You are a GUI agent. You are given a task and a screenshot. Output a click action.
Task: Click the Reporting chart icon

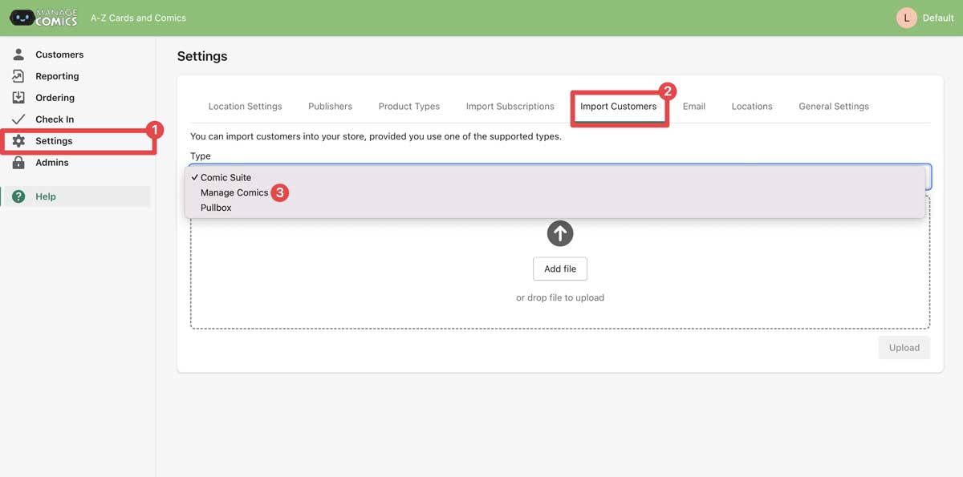click(x=18, y=76)
